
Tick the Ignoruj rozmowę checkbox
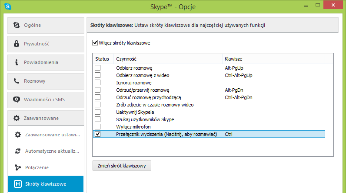[x=97, y=82]
